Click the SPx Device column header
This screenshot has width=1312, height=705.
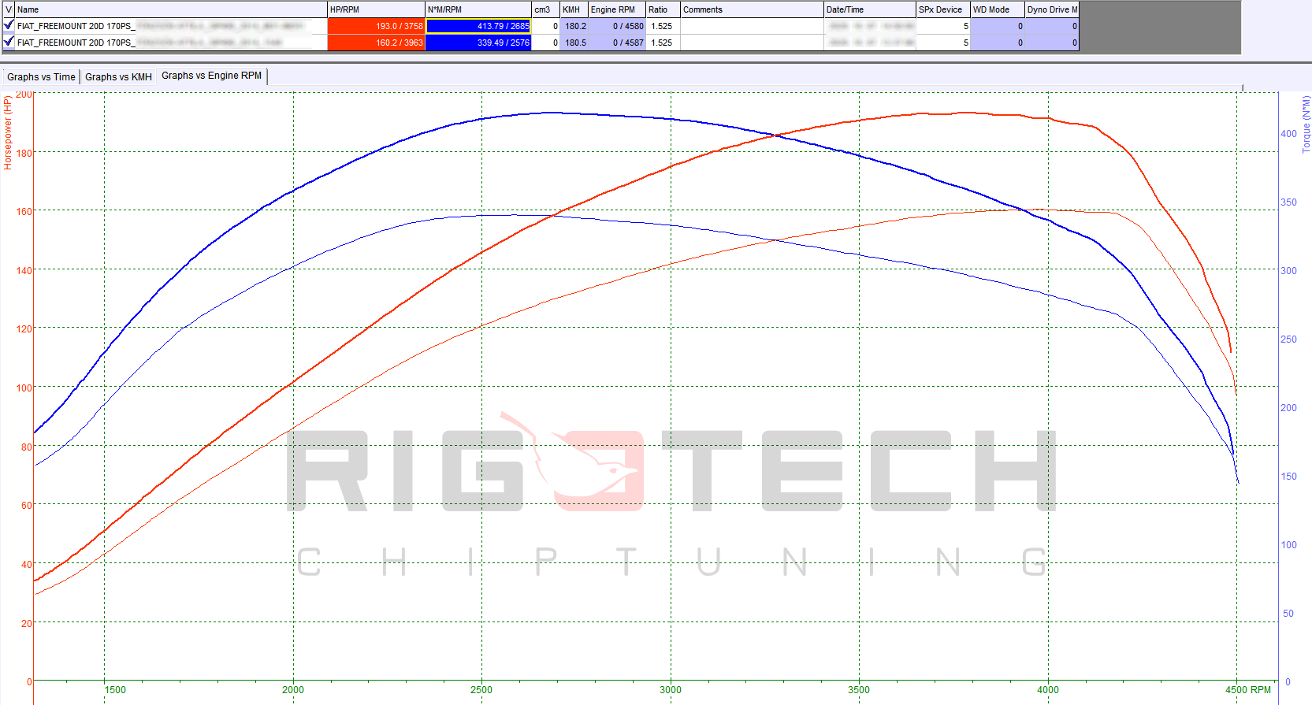point(943,9)
